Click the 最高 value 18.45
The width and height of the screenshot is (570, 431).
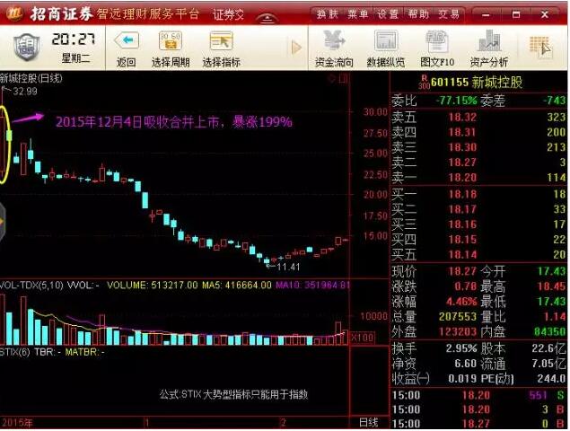[x=551, y=286]
